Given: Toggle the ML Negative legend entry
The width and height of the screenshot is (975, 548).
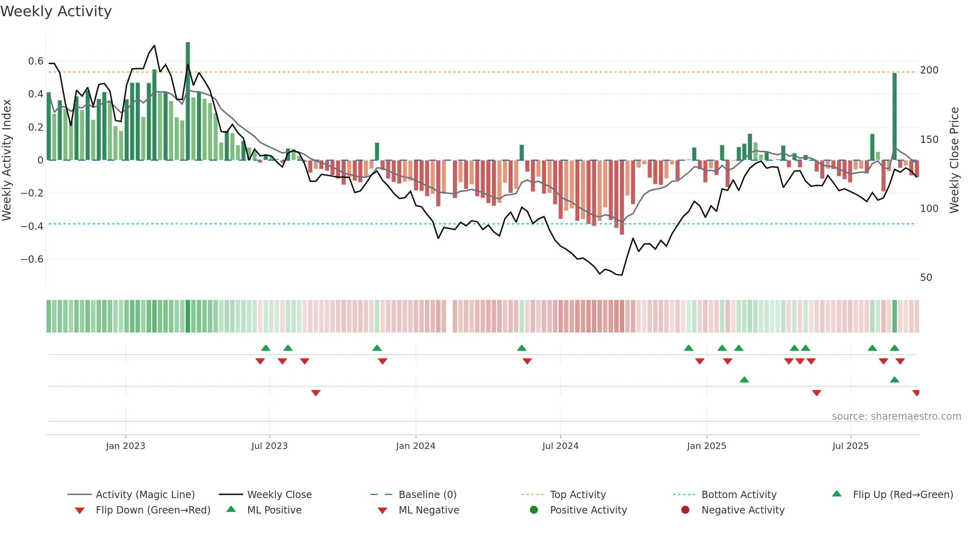Looking at the screenshot, I should tap(418, 510).
